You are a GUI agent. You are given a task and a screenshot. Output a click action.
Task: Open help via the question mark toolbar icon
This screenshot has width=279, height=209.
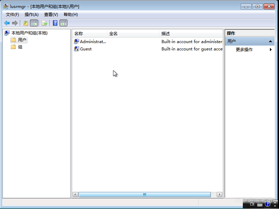(x=55, y=23)
